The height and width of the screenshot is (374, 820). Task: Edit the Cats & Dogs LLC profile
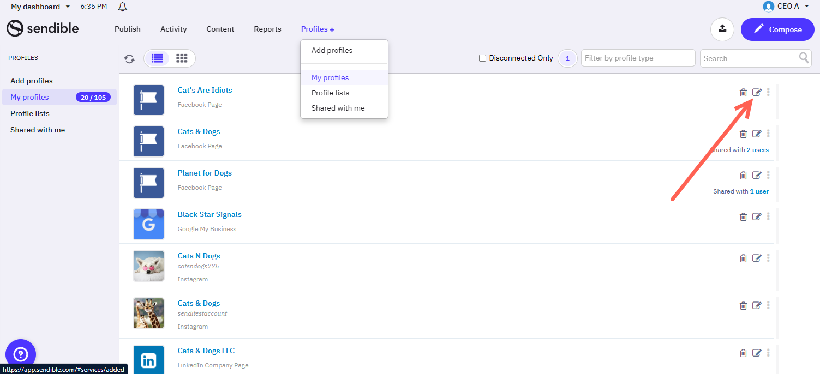tap(757, 353)
